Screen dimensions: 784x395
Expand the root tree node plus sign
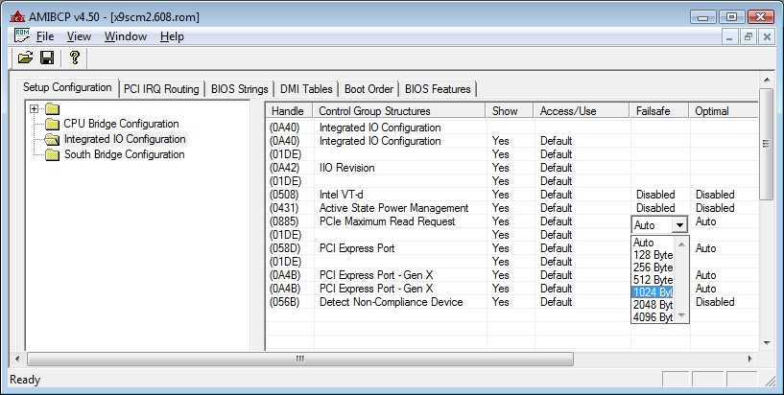pos(35,108)
